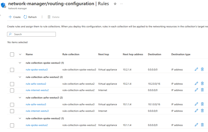Open the rule-spoke-westus2 rule link
This screenshot has width=208, height=132.
pyautogui.click(x=37, y=125)
